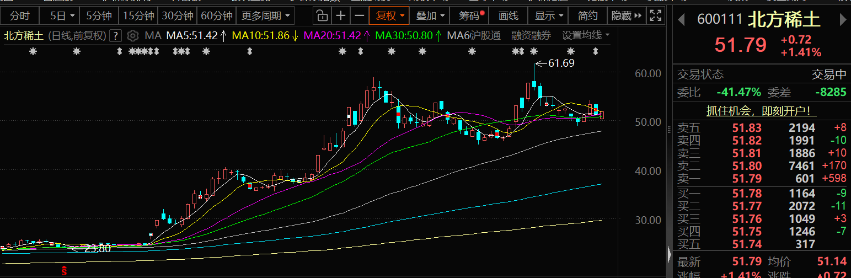
Task: Go to previous stock with left arrow
Action: [x=681, y=20]
